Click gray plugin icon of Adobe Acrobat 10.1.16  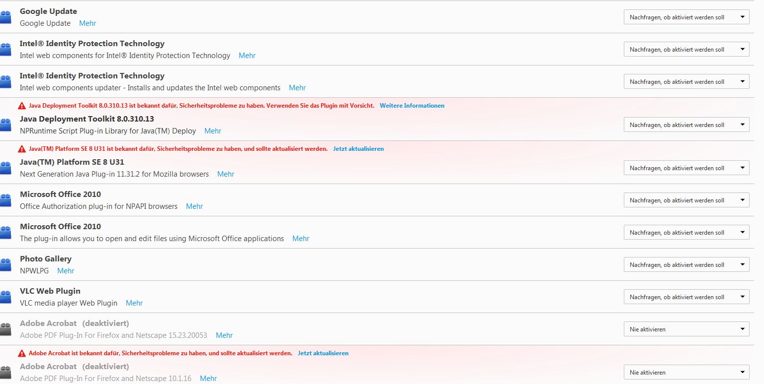tap(5, 373)
